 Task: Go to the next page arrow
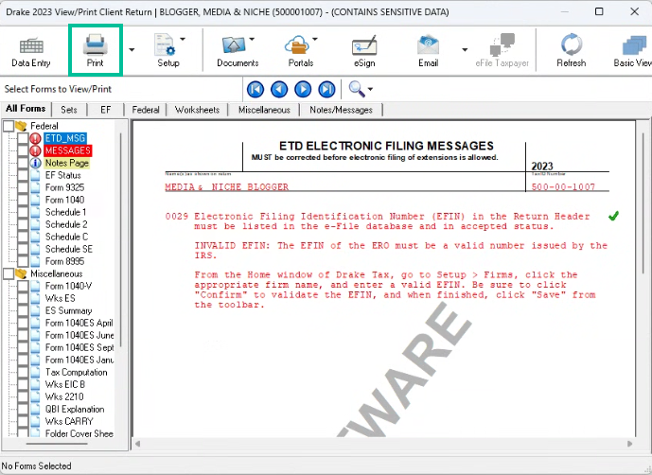tap(303, 90)
